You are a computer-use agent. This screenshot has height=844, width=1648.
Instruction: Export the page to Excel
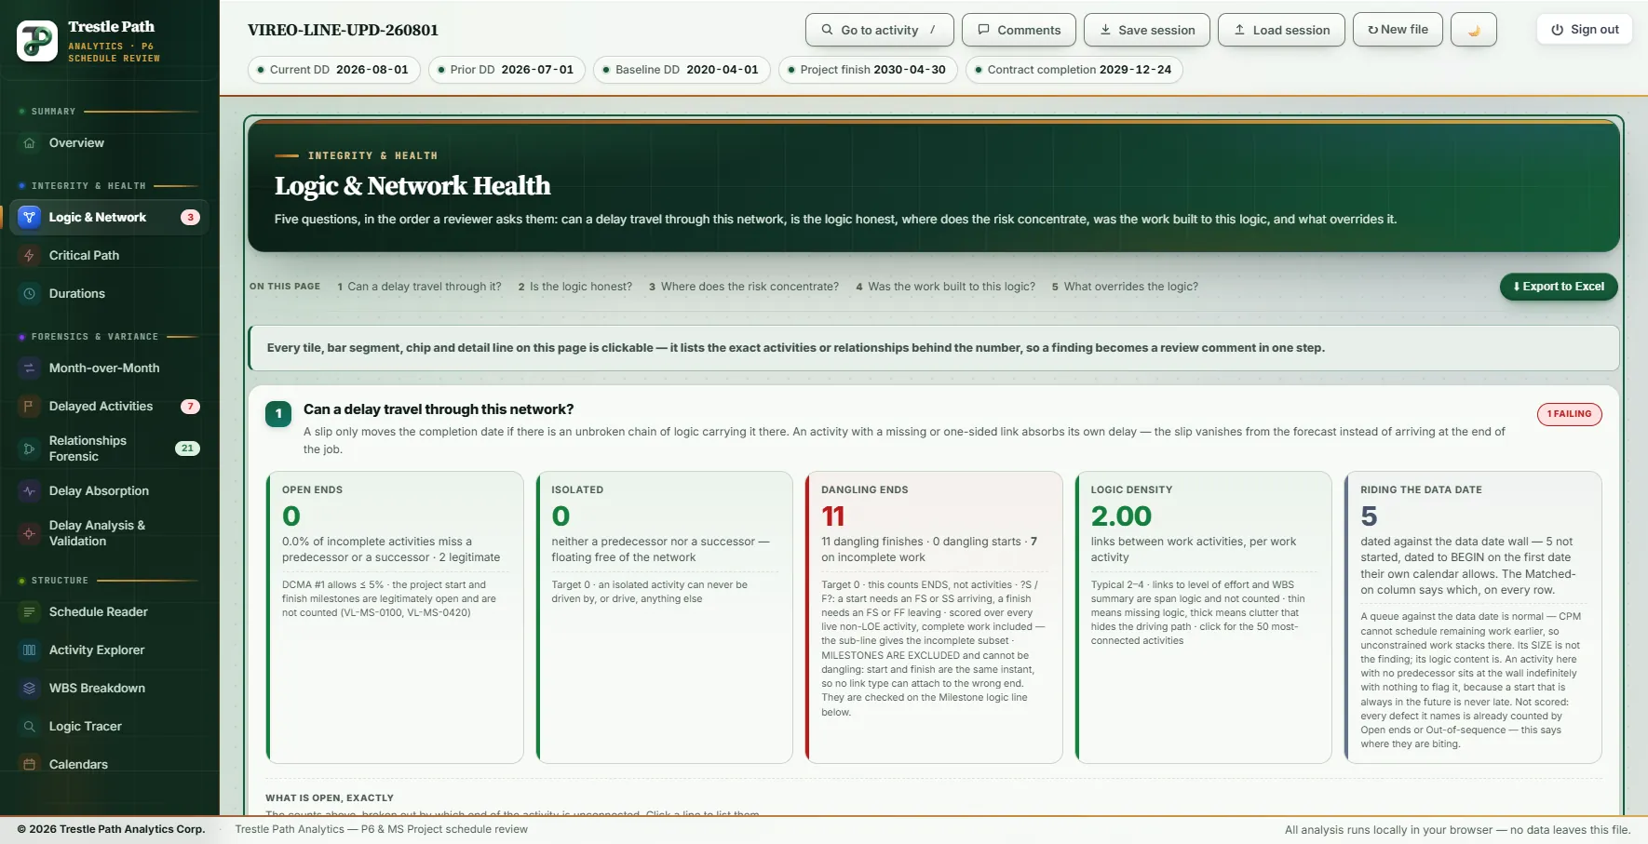click(1559, 287)
